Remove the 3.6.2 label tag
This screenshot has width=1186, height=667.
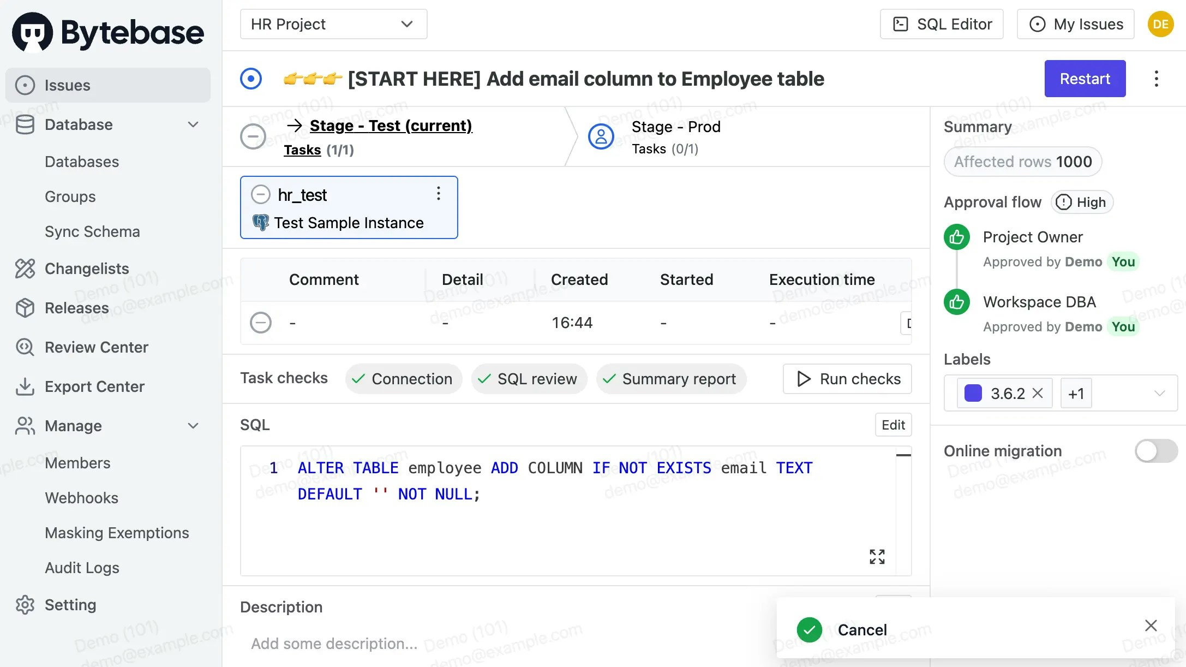click(1038, 393)
